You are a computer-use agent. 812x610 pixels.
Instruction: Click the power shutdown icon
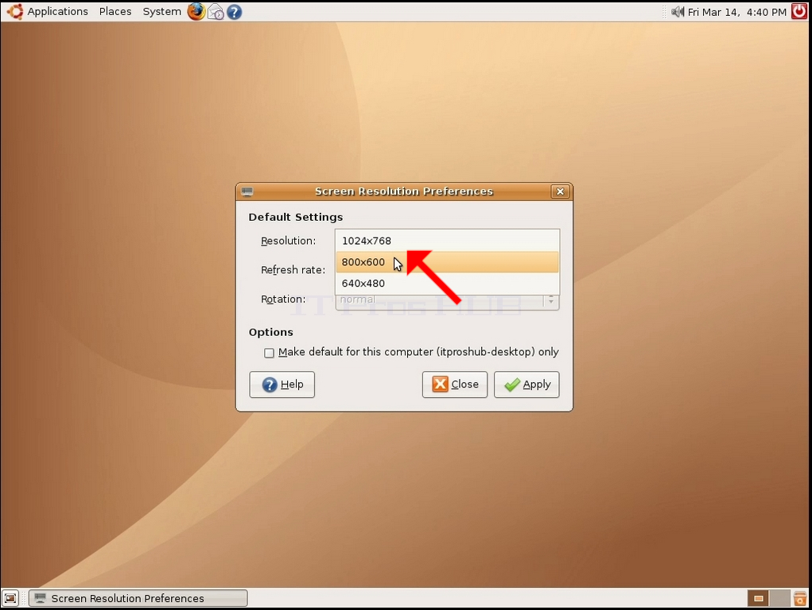[x=799, y=11]
